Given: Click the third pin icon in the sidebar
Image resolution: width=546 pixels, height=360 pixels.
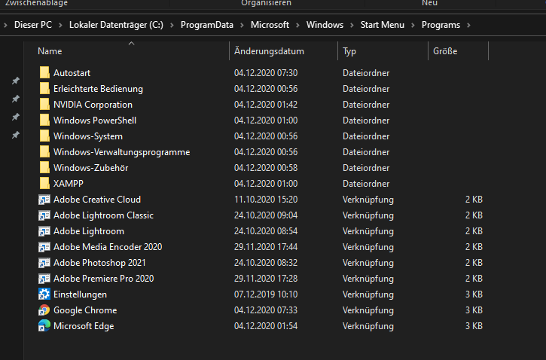Looking at the screenshot, I should [x=15, y=117].
